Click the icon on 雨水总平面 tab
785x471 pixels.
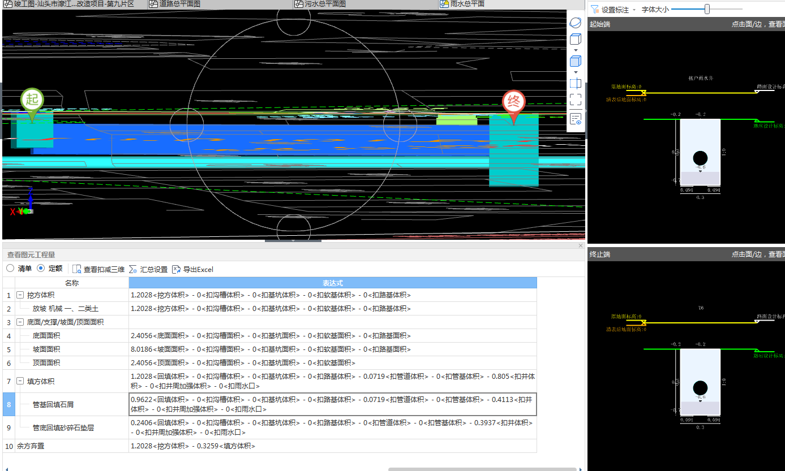(x=444, y=4)
